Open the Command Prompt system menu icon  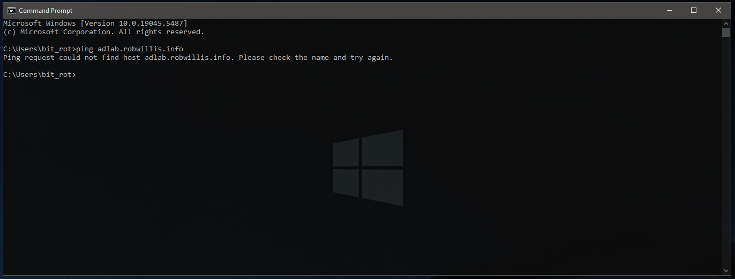pos(11,10)
